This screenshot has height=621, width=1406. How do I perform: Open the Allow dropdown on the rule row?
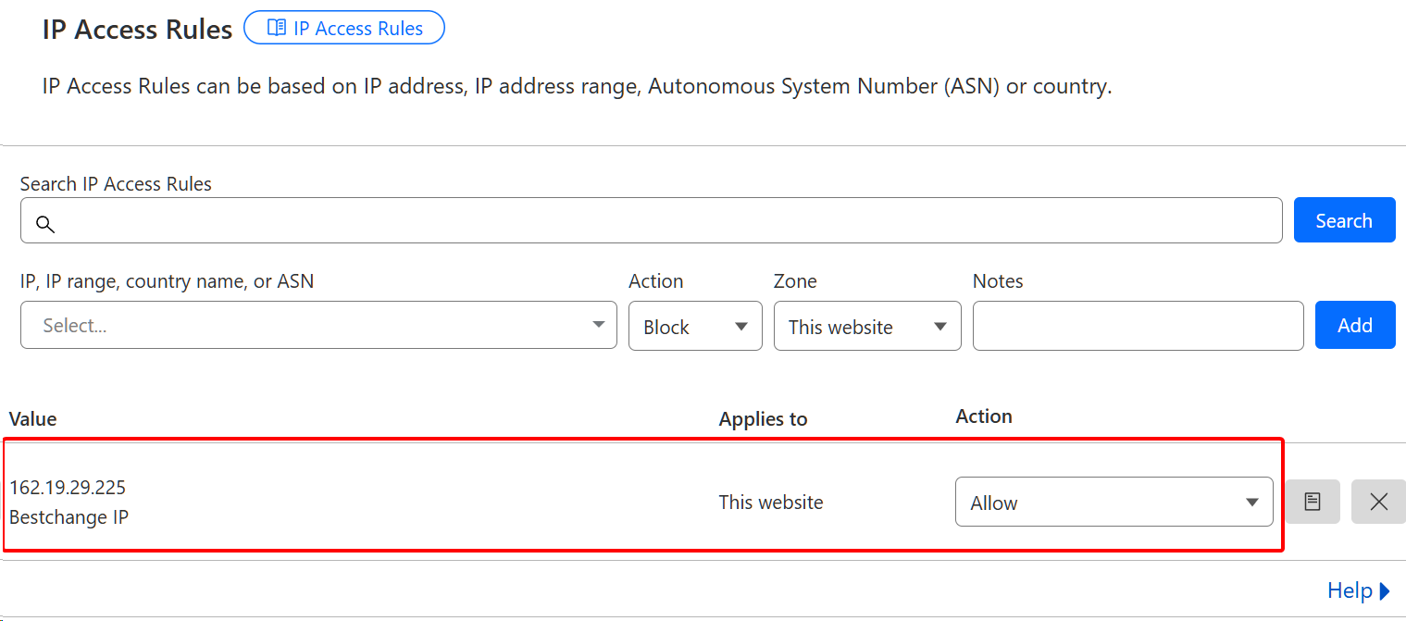coord(1113,503)
